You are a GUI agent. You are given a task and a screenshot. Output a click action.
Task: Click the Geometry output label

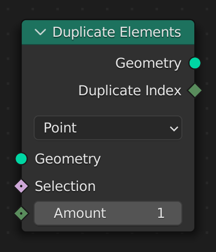click(x=148, y=64)
